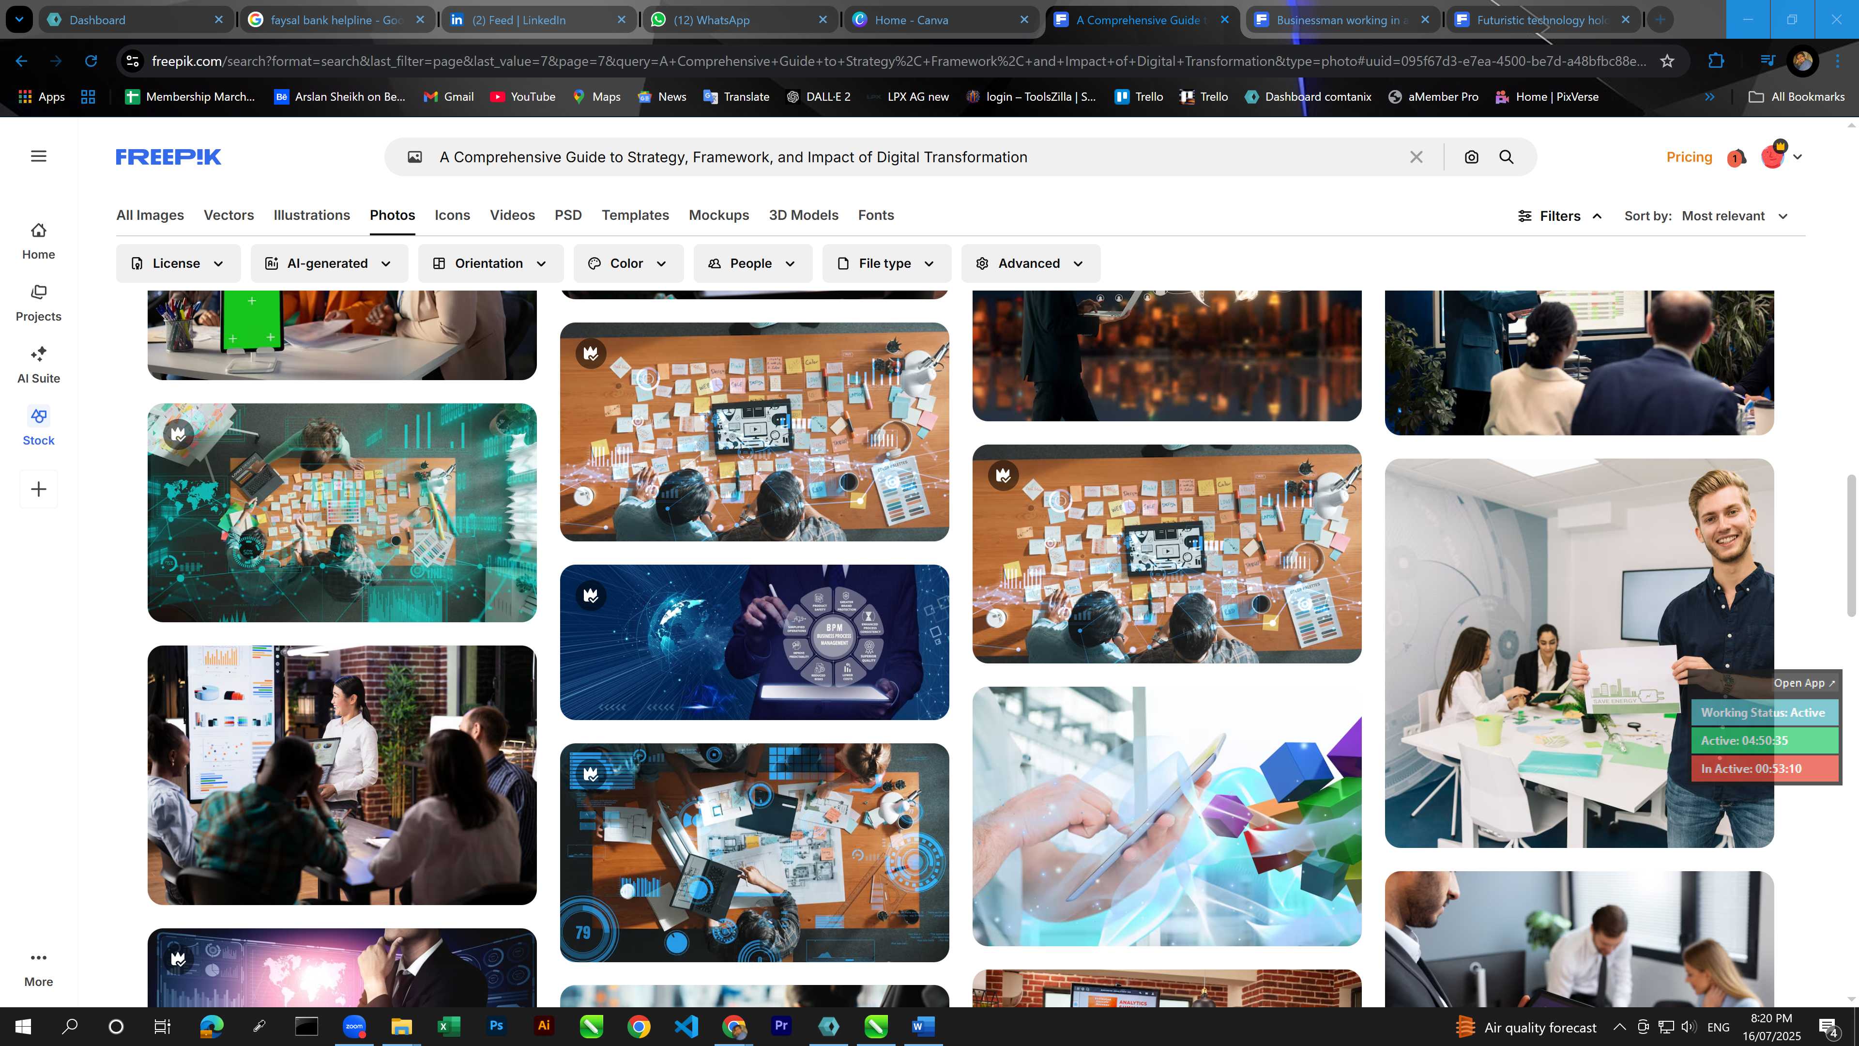Reload the page
This screenshot has height=1046, width=1859.
click(91, 62)
